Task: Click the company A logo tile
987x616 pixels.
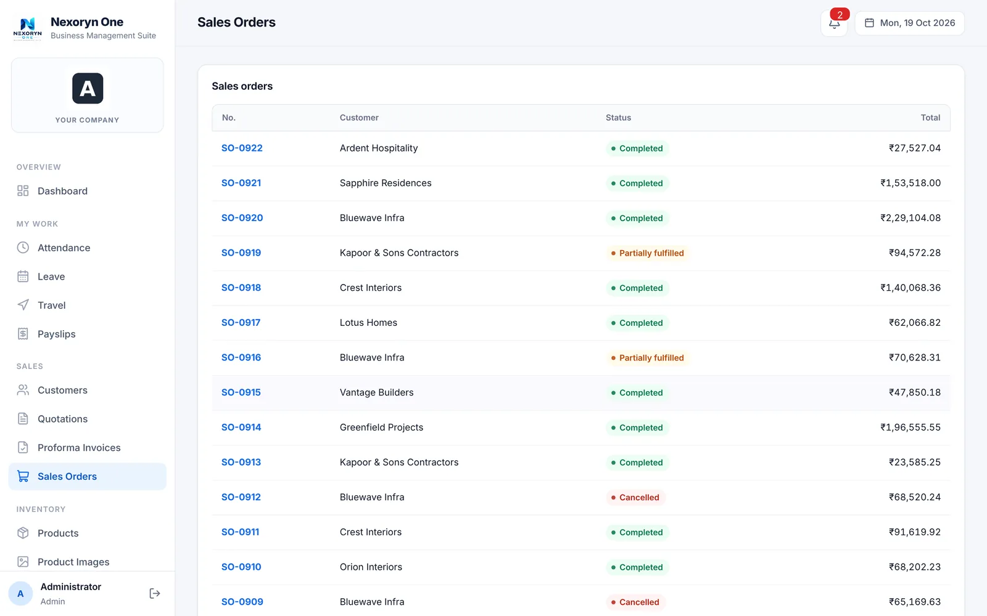Action: (x=88, y=89)
